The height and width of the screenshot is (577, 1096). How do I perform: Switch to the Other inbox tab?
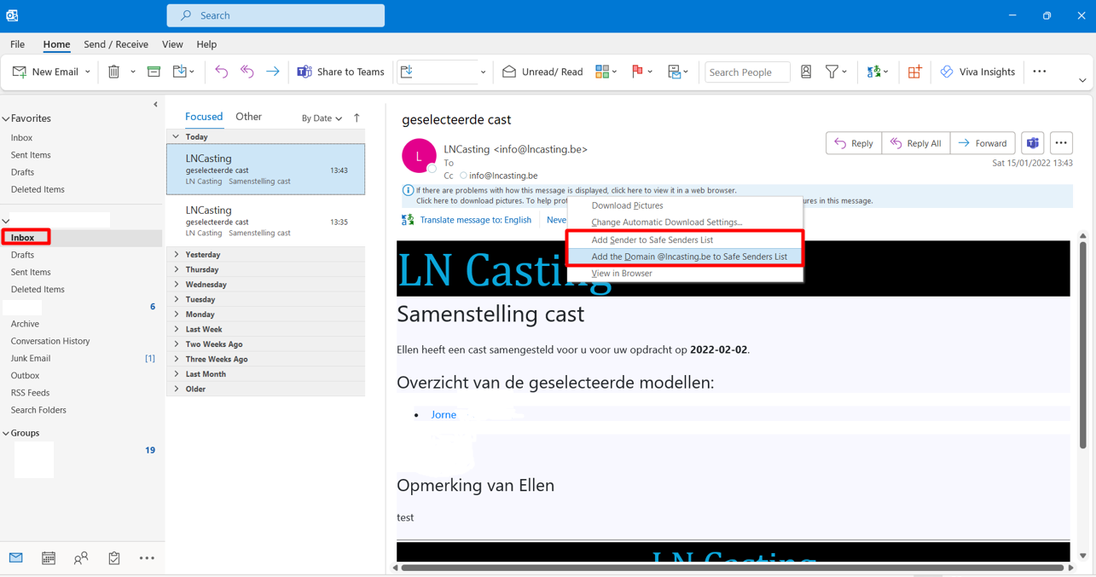click(x=248, y=117)
